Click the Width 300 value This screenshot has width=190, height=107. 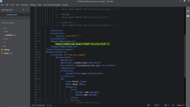[x=85, y=95]
